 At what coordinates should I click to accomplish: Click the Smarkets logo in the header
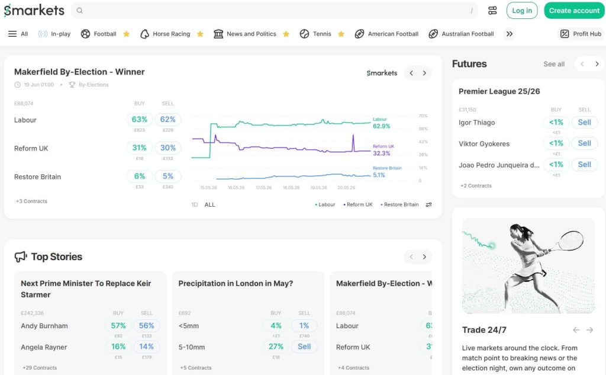click(x=34, y=11)
